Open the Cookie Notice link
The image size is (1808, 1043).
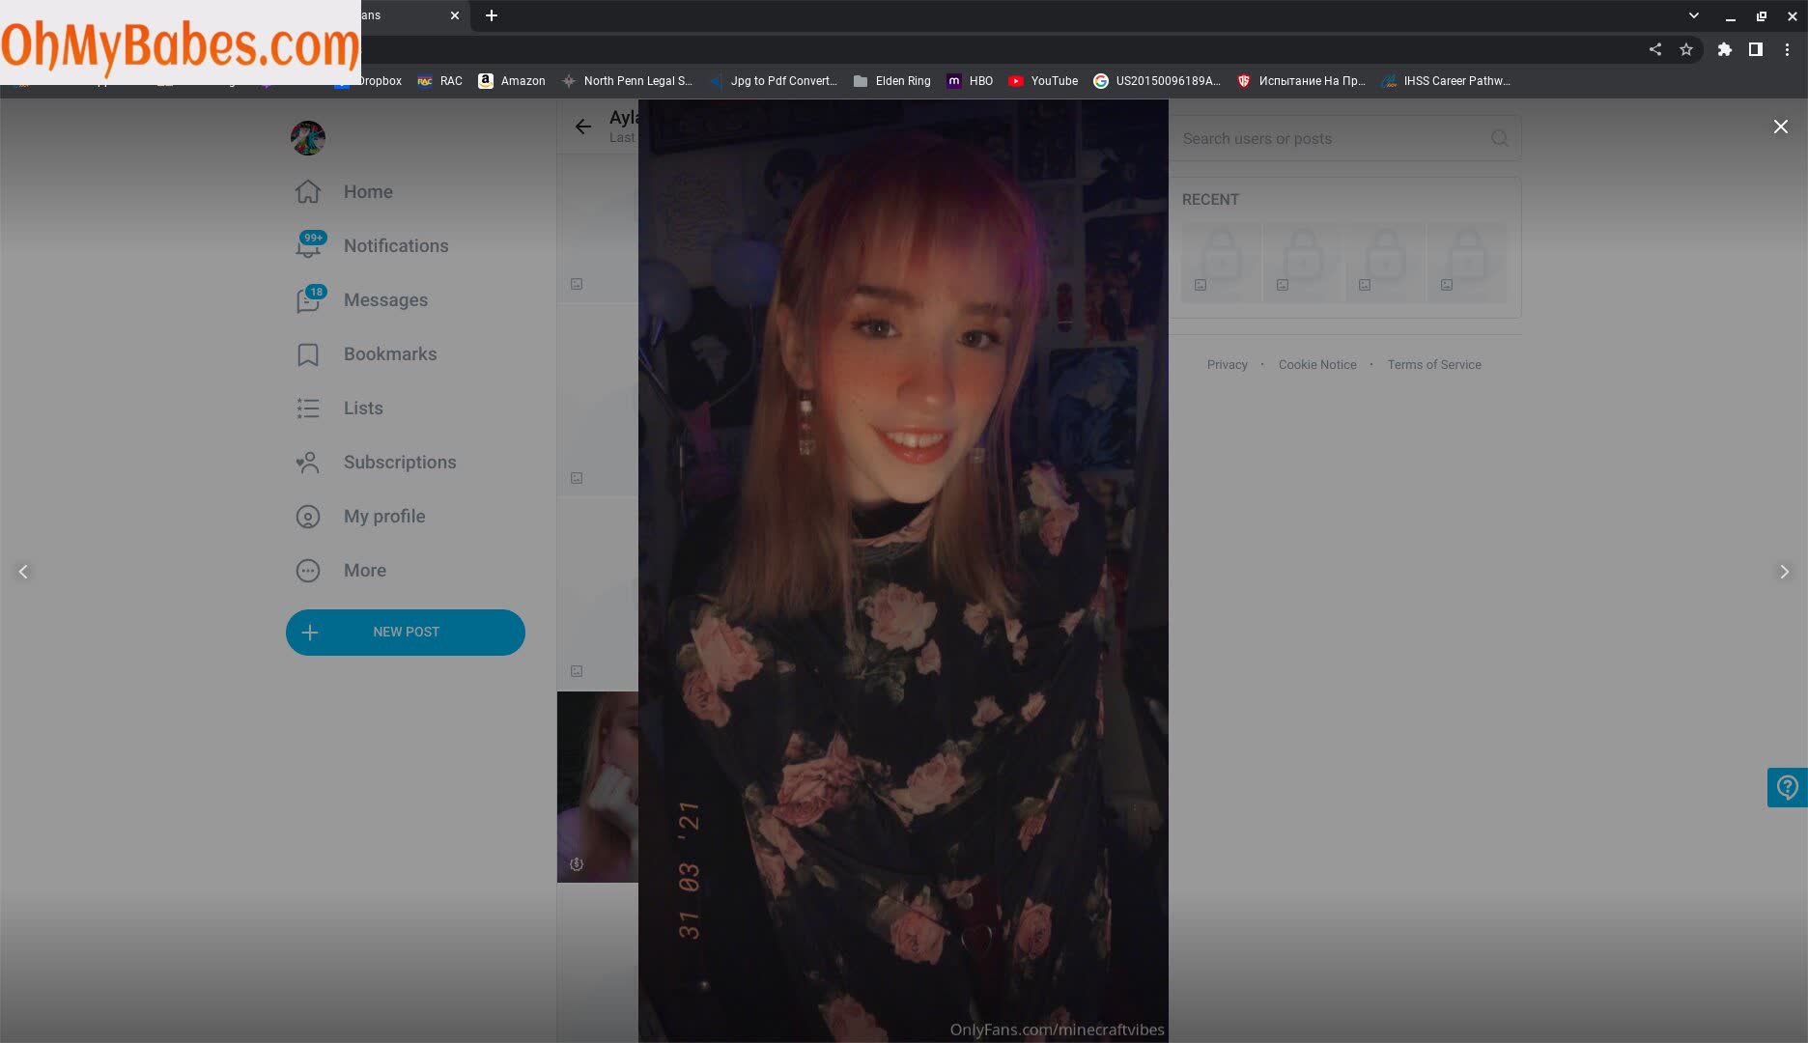1317,364
